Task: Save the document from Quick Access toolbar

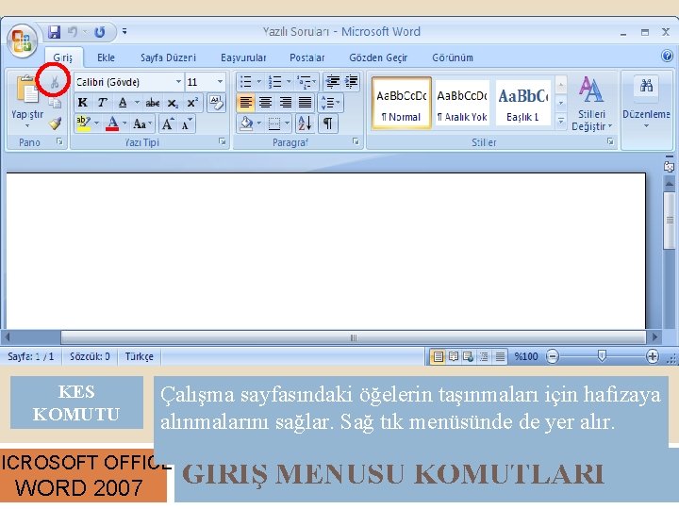Action: click(x=55, y=32)
